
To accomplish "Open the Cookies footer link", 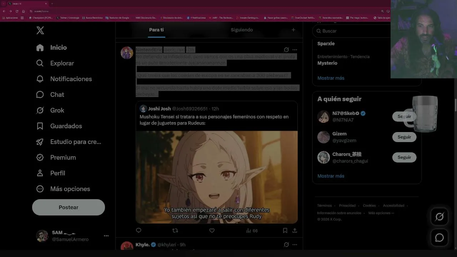I will [369, 206].
